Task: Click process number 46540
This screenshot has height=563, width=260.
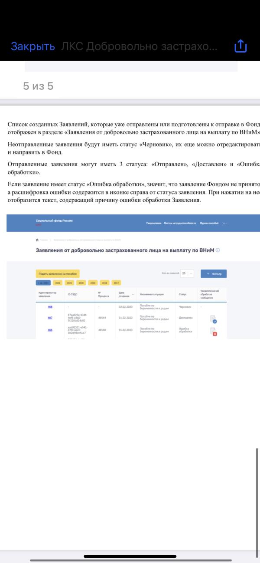Action: 102,330
